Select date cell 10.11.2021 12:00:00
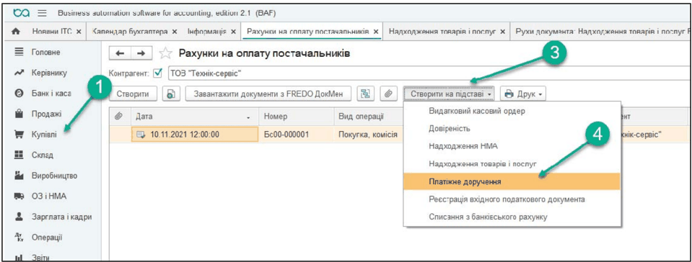The width and height of the screenshot is (692, 262). click(x=195, y=135)
